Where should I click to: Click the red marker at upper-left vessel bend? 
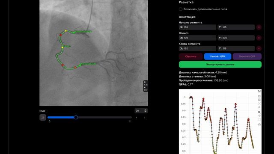[61, 35]
